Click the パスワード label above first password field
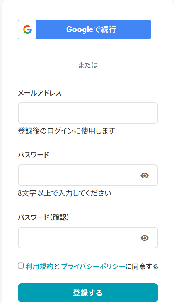Viewport: 174px width, 303px height. (x=34, y=155)
